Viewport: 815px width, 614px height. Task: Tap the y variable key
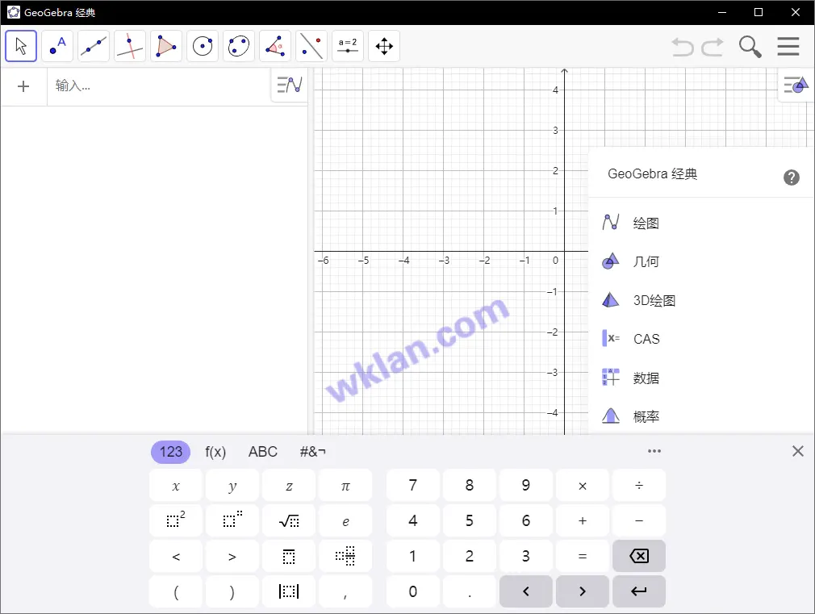point(232,486)
